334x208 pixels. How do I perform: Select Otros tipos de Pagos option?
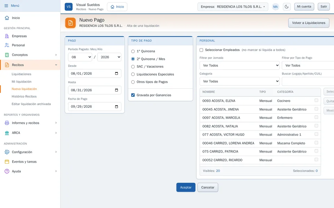coord(133,82)
